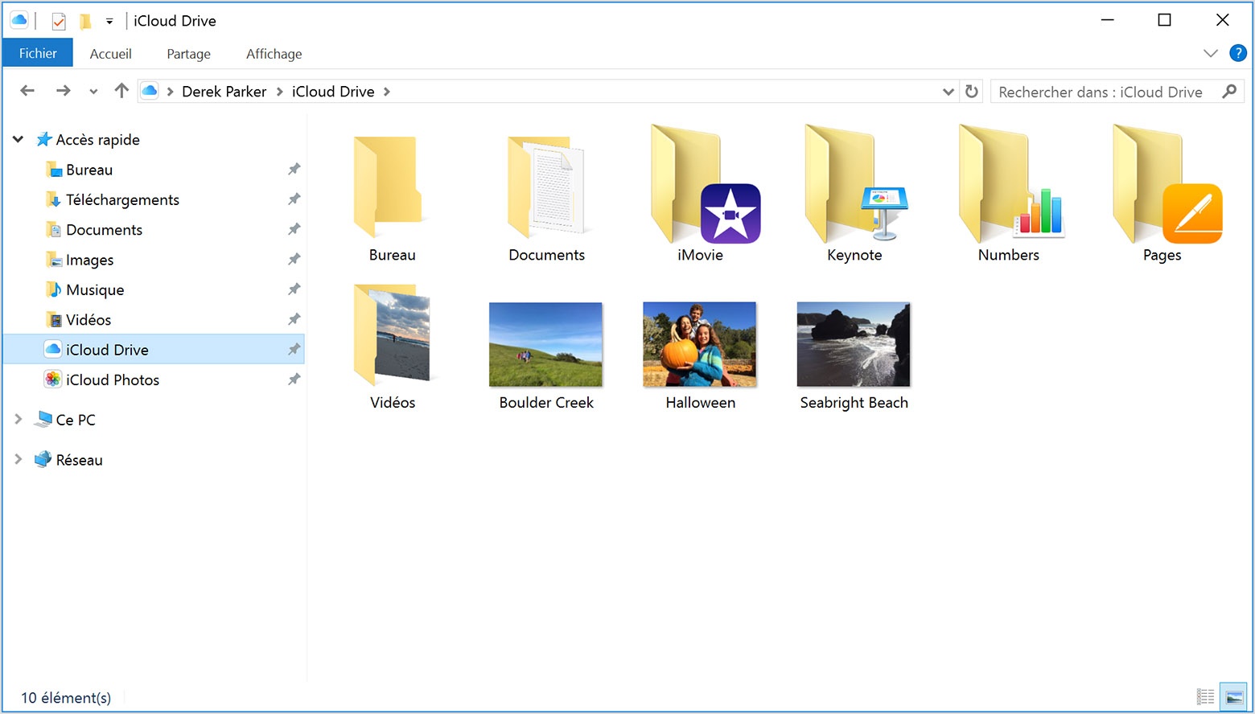This screenshot has height=714, width=1255.
Task: Click the refresh button in address bar
Action: 972,92
